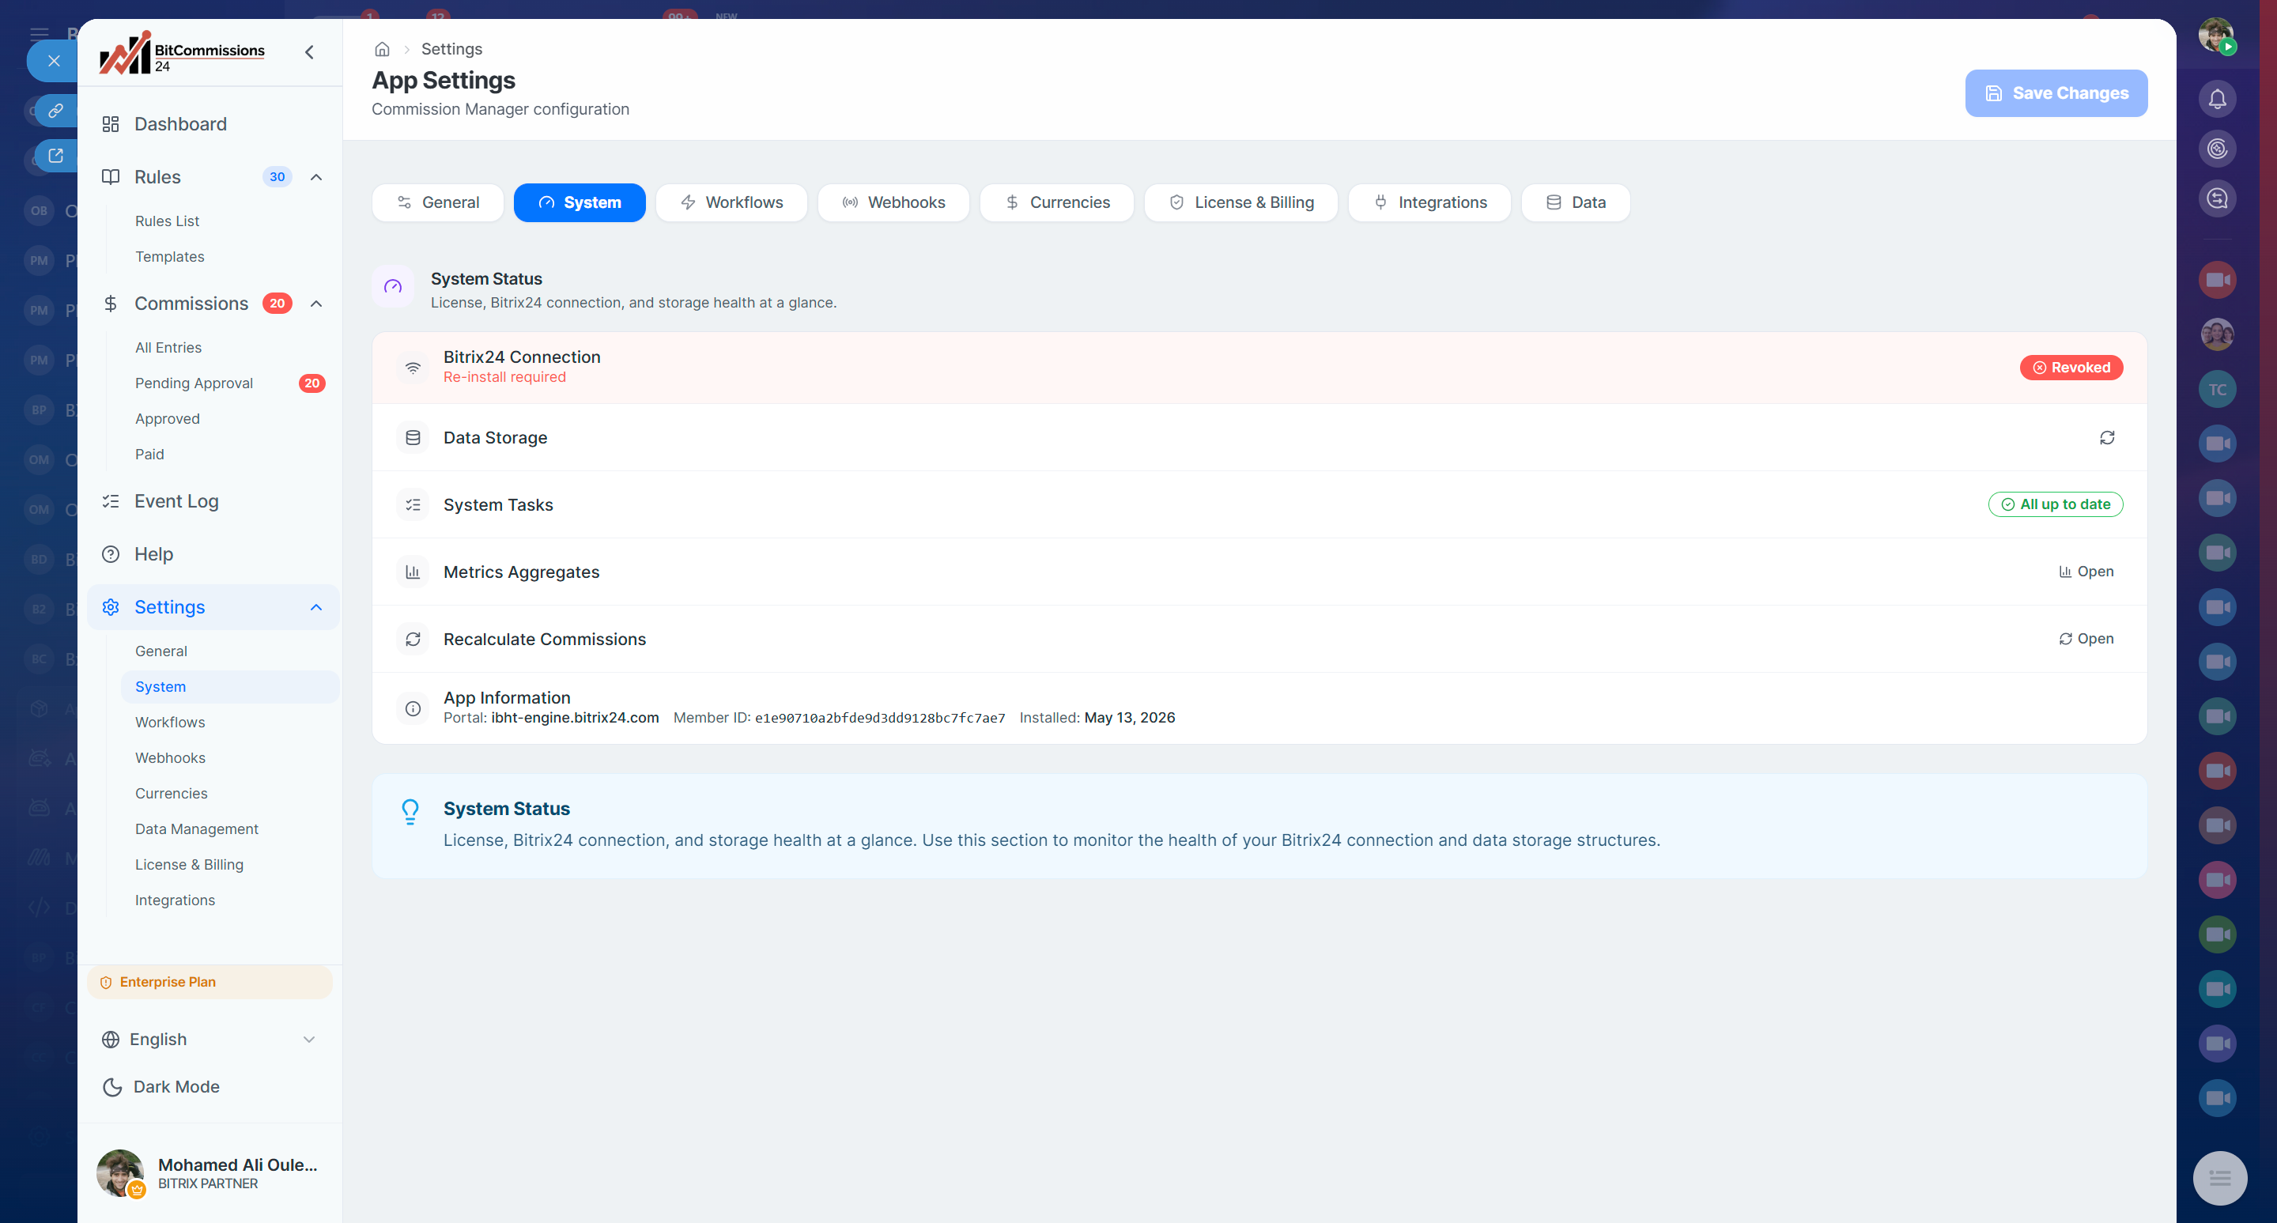Open Metrics Aggregates
This screenshot has height=1223, width=2277.
pos(2086,572)
